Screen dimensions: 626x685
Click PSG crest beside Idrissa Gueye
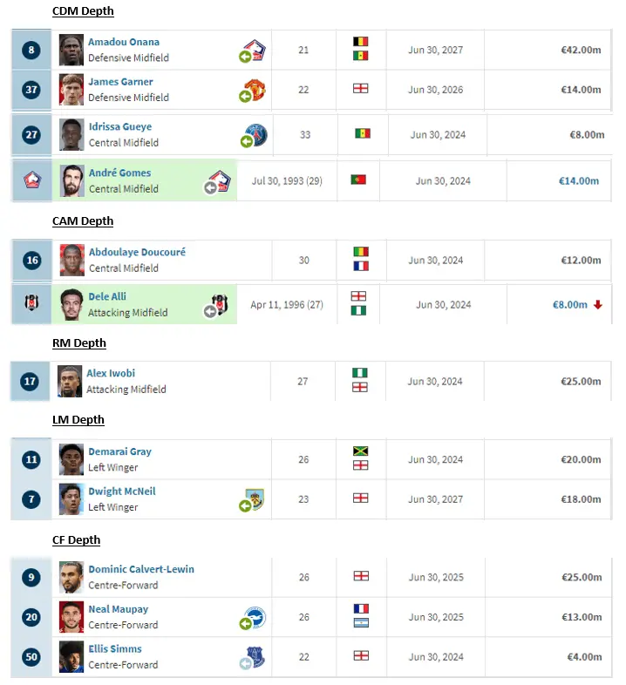256,135
